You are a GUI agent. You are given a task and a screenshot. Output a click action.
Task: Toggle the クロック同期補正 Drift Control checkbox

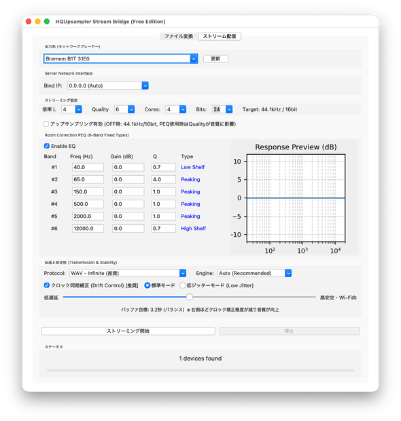pos(47,285)
